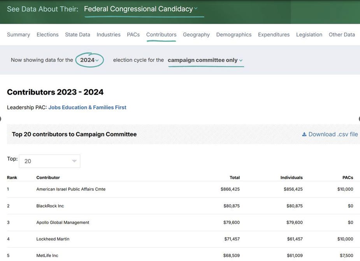This screenshot has height=261, width=360.
Task: Click the Rank column header
Action: point(12,178)
